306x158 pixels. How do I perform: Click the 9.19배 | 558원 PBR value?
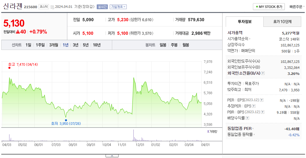(288, 112)
